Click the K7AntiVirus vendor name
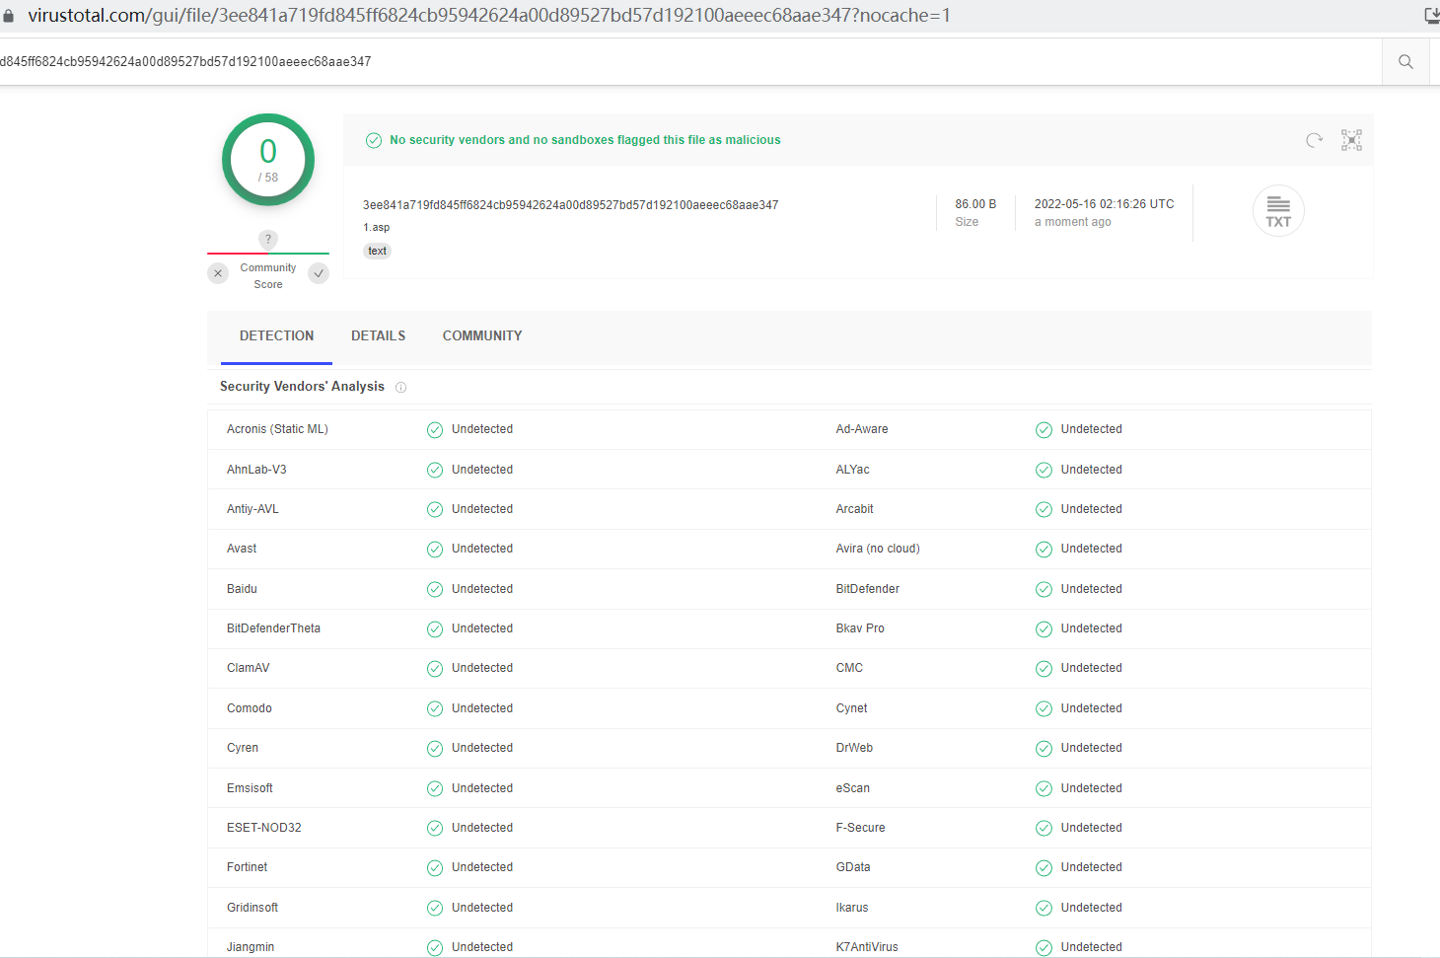The image size is (1440, 958). (x=867, y=947)
